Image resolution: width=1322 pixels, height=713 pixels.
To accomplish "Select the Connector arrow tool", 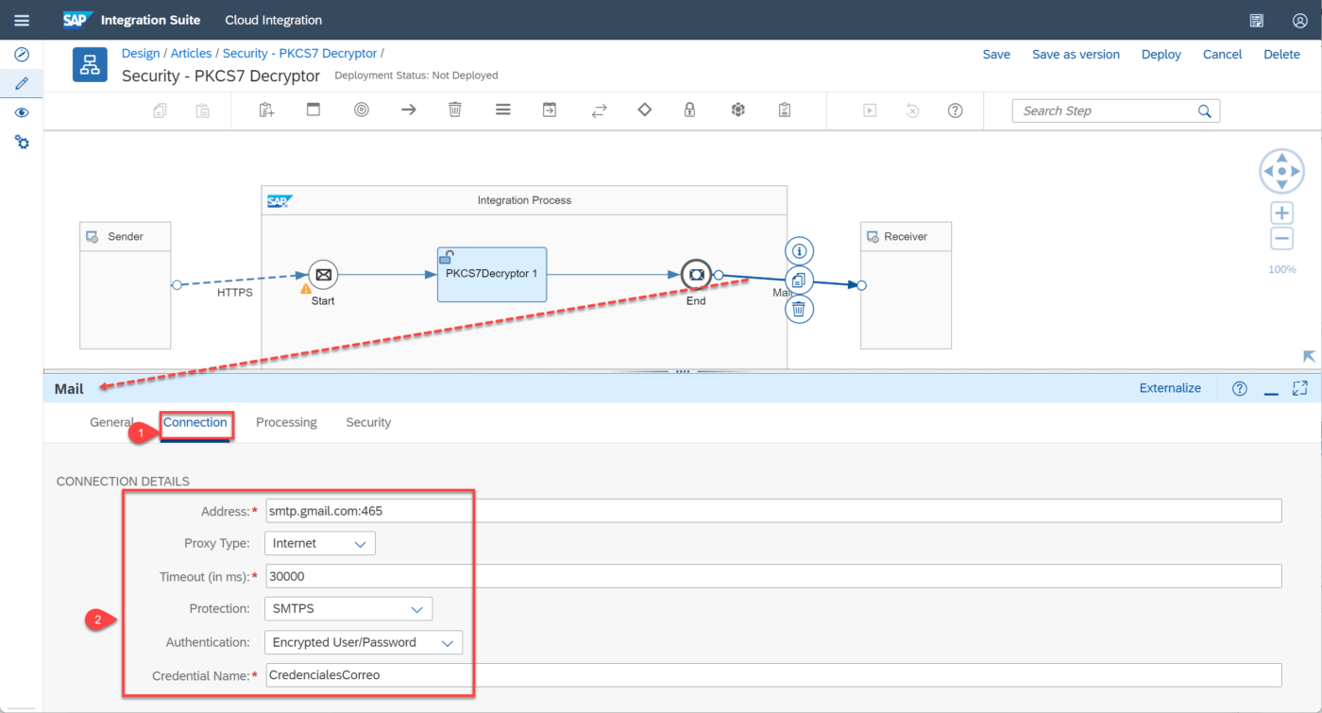I will 408,110.
